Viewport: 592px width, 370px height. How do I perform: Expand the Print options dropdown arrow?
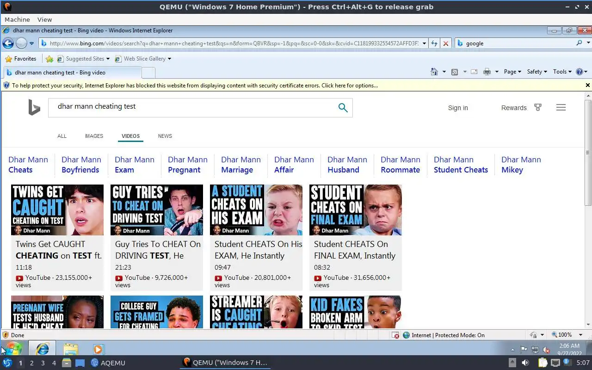(x=497, y=72)
